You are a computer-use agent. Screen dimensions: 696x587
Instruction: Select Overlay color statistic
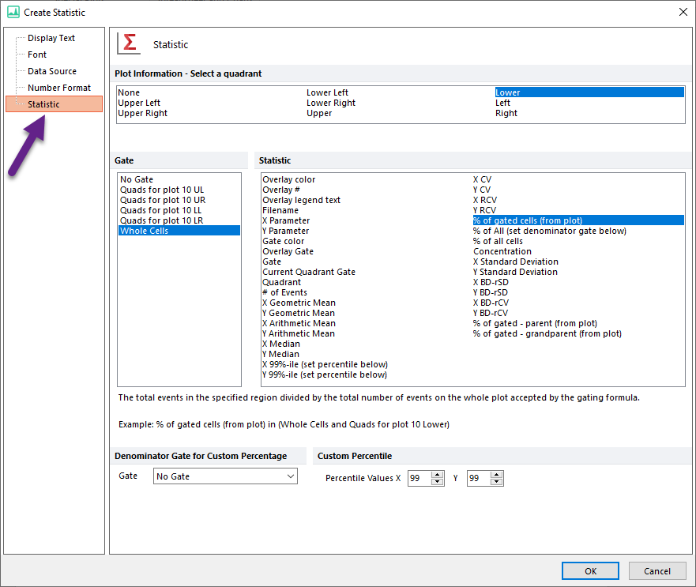288,179
